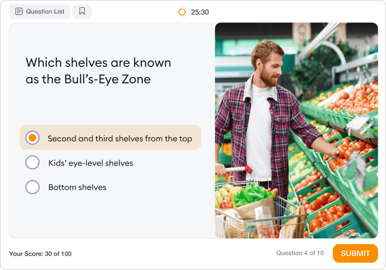Screen dimensions: 386x270
Task: Click the 'Bottom shelves' option text
Action: [x=77, y=187]
